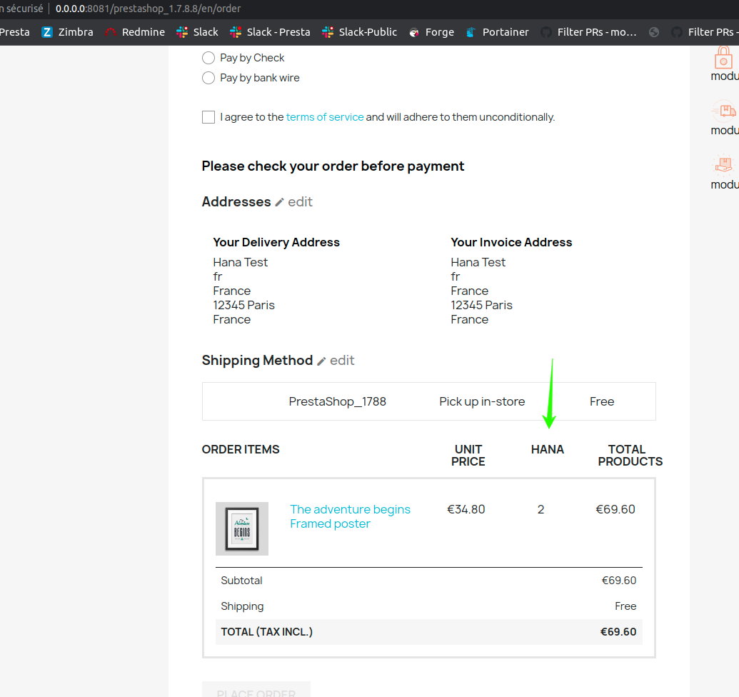Viewport: 739px width, 697px height.
Task: Select the Pay by Check payment option
Action: tap(208, 58)
